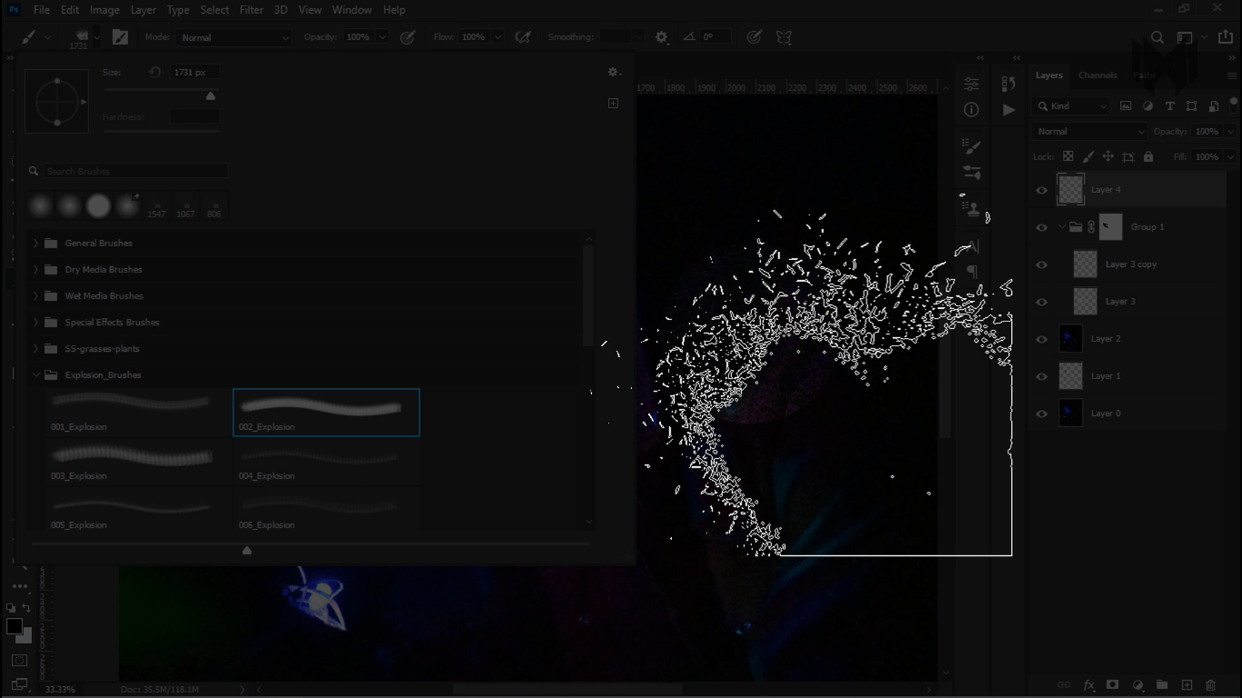Open the brush Mode dropdown

[234, 37]
